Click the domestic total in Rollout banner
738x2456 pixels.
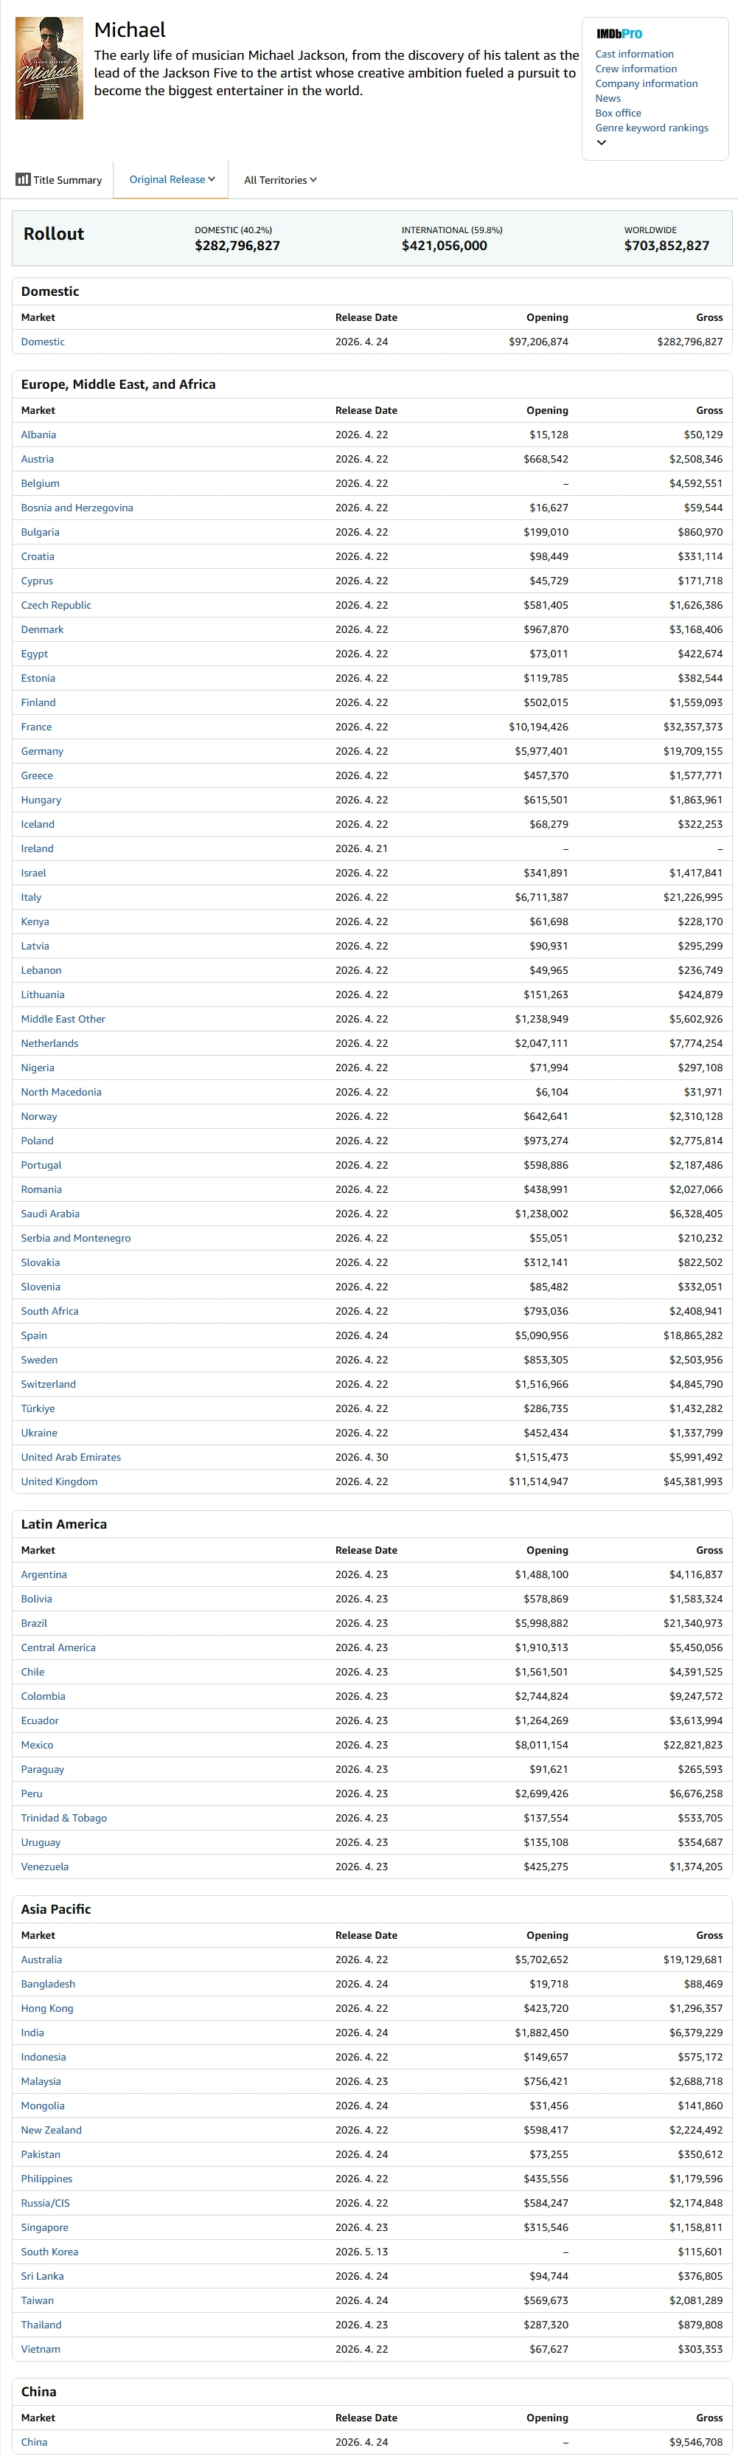(237, 246)
